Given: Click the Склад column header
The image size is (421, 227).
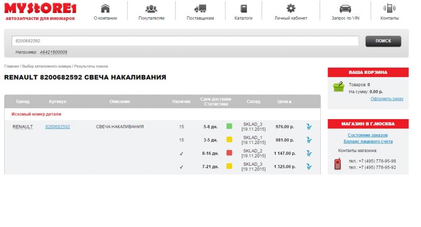Looking at the screenshot, I should (253, 102).
